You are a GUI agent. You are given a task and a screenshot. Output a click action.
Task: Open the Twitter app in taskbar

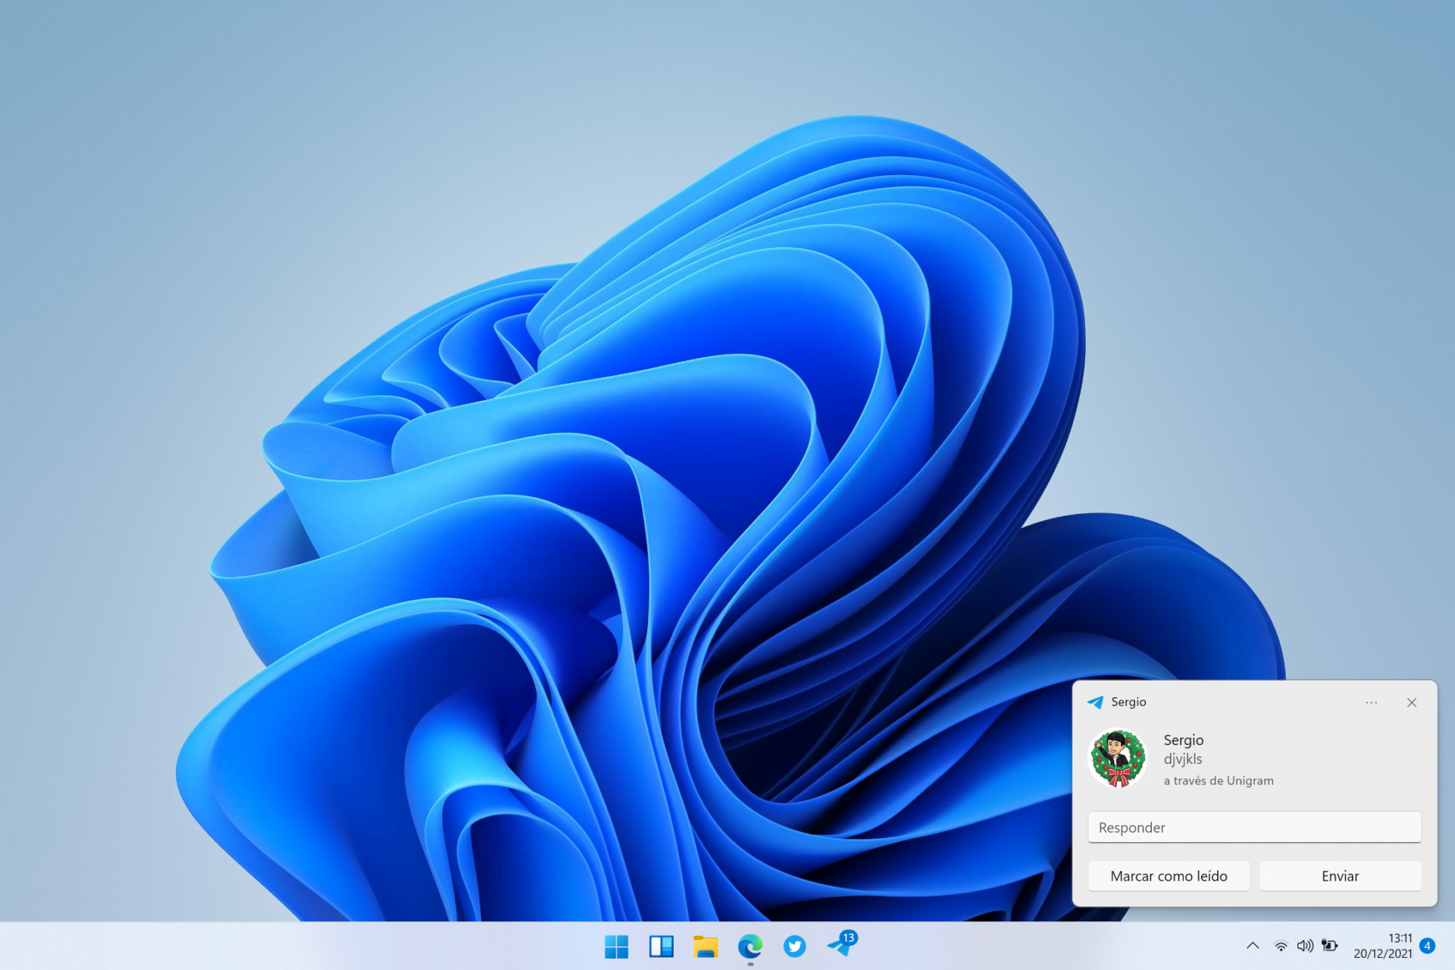tap(794, 946)
